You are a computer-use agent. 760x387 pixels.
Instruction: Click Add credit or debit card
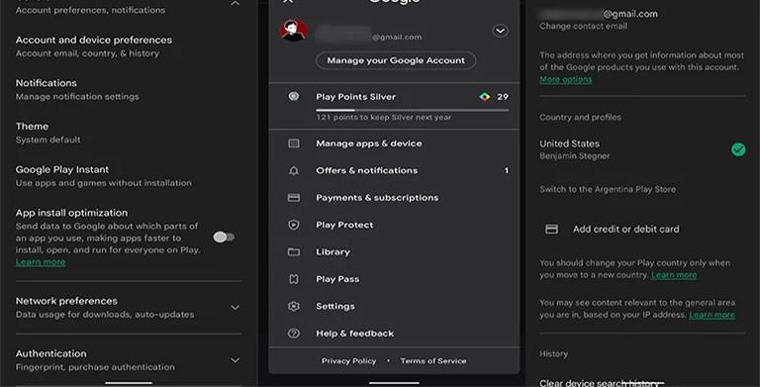[625, 229]
